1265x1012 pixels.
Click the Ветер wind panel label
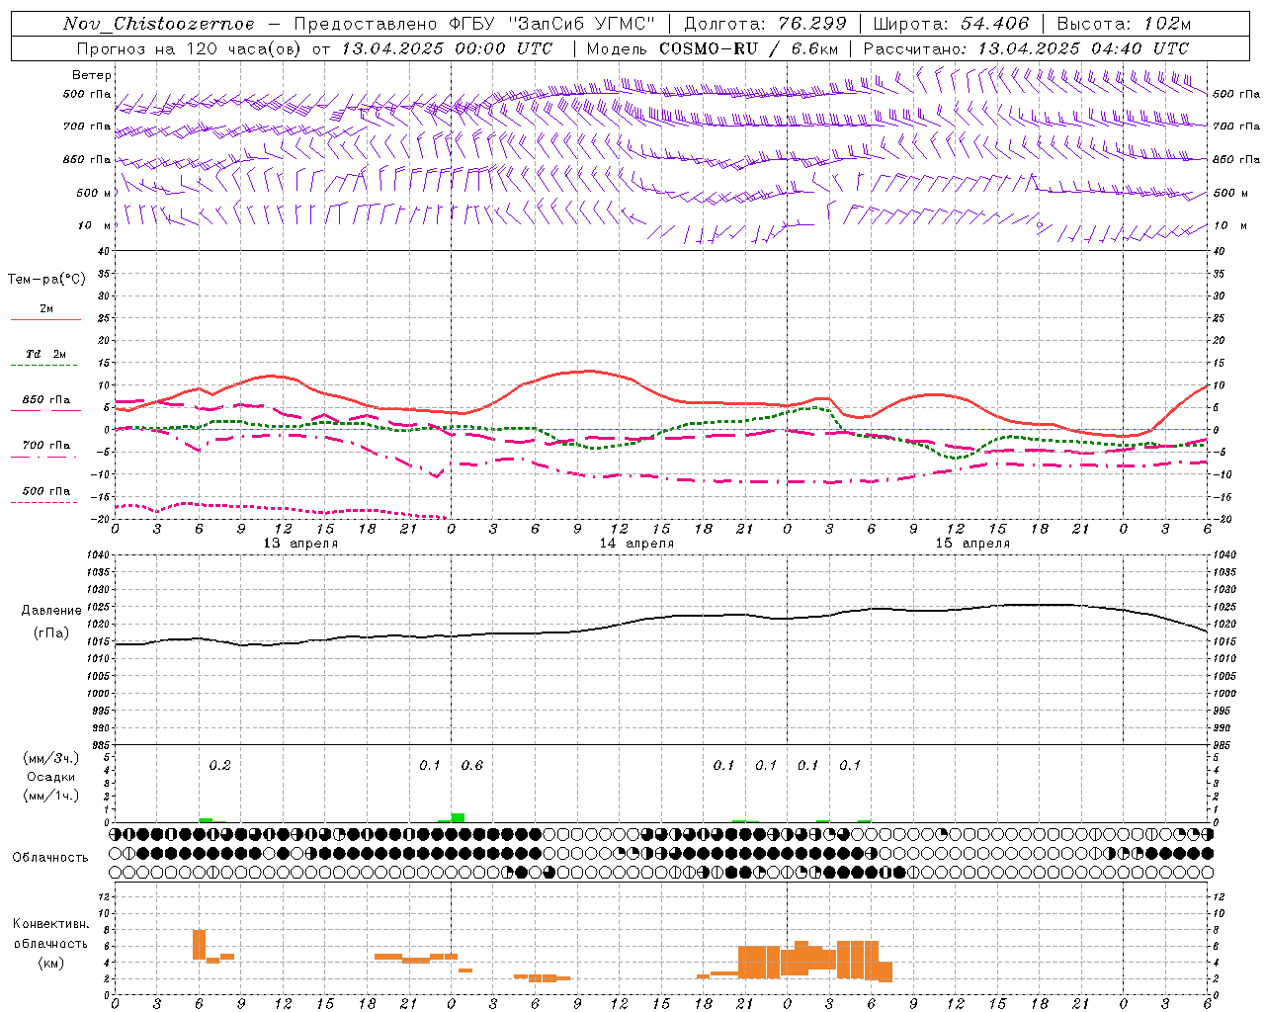point(91,75)
